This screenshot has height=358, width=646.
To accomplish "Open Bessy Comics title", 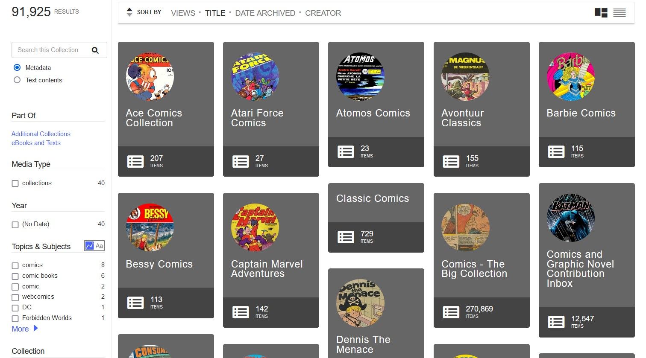I will [x=159, y=264].
